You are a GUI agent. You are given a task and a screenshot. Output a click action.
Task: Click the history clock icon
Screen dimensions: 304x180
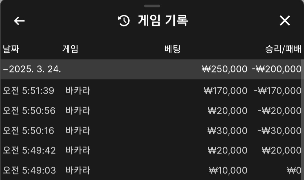[x=124, y=21]
